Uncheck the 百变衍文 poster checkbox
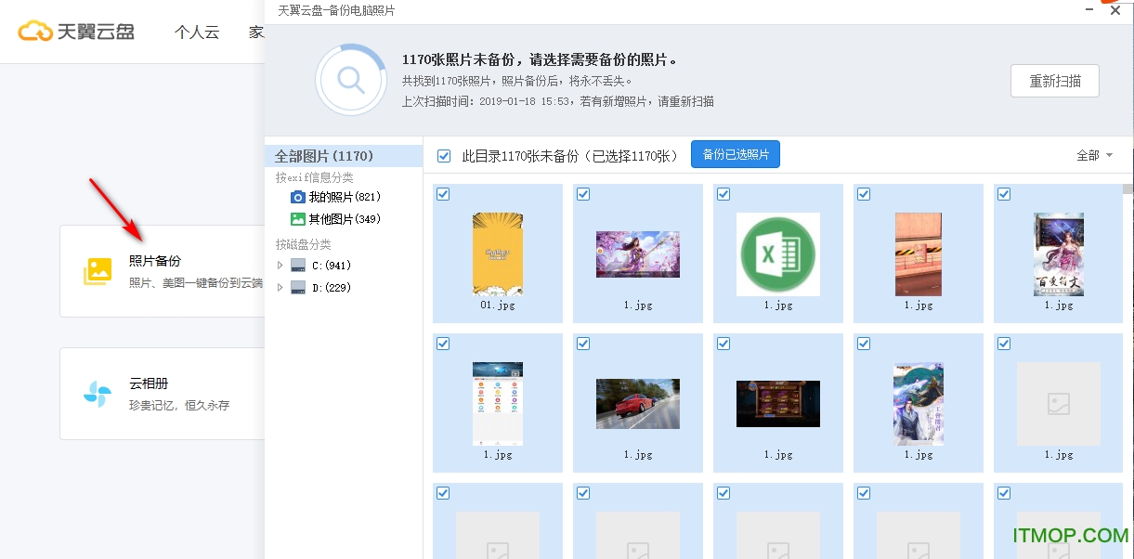 coord(1004,194)
